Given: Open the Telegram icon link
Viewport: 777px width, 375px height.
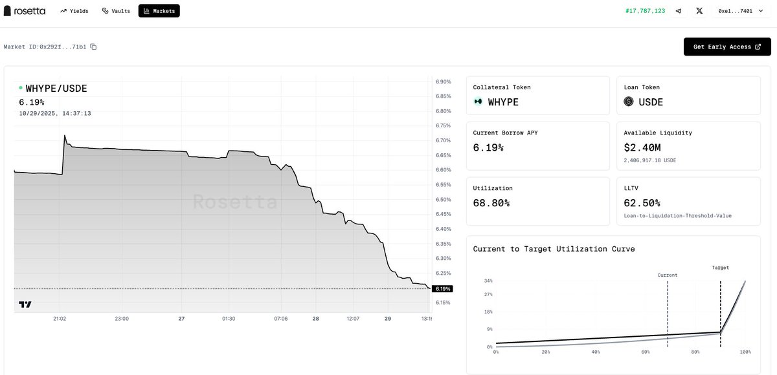Looking at the screenshot, I should tap(678, 11).
